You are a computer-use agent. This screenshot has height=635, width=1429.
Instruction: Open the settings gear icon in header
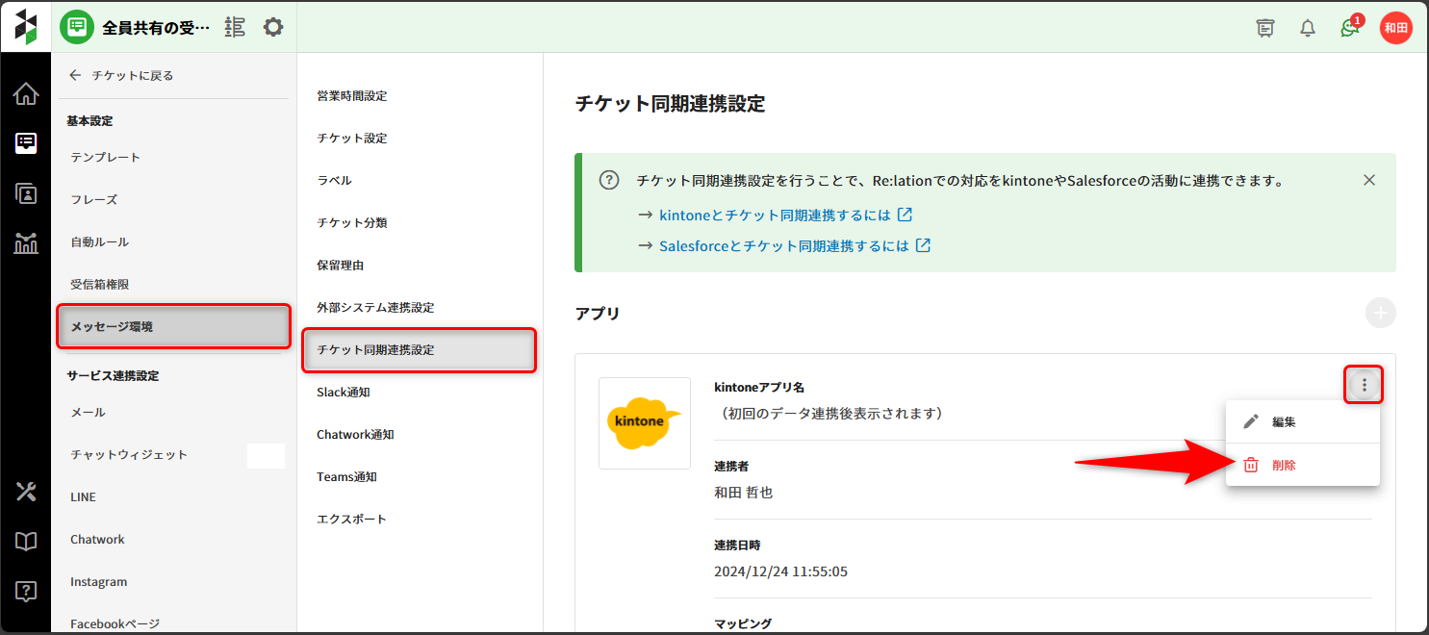[x=273, y=27]
